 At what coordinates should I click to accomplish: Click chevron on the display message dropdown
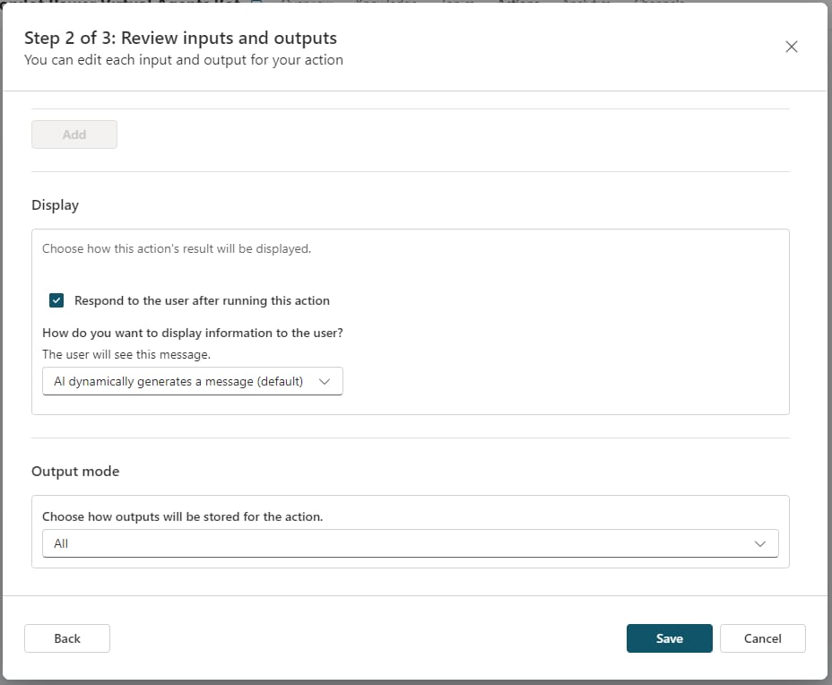coord(325,381)
